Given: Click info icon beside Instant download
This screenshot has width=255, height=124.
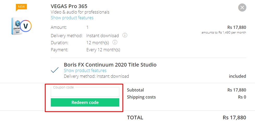Looking at the screenshot, I should pyautogui.click(x=125, y=35).
